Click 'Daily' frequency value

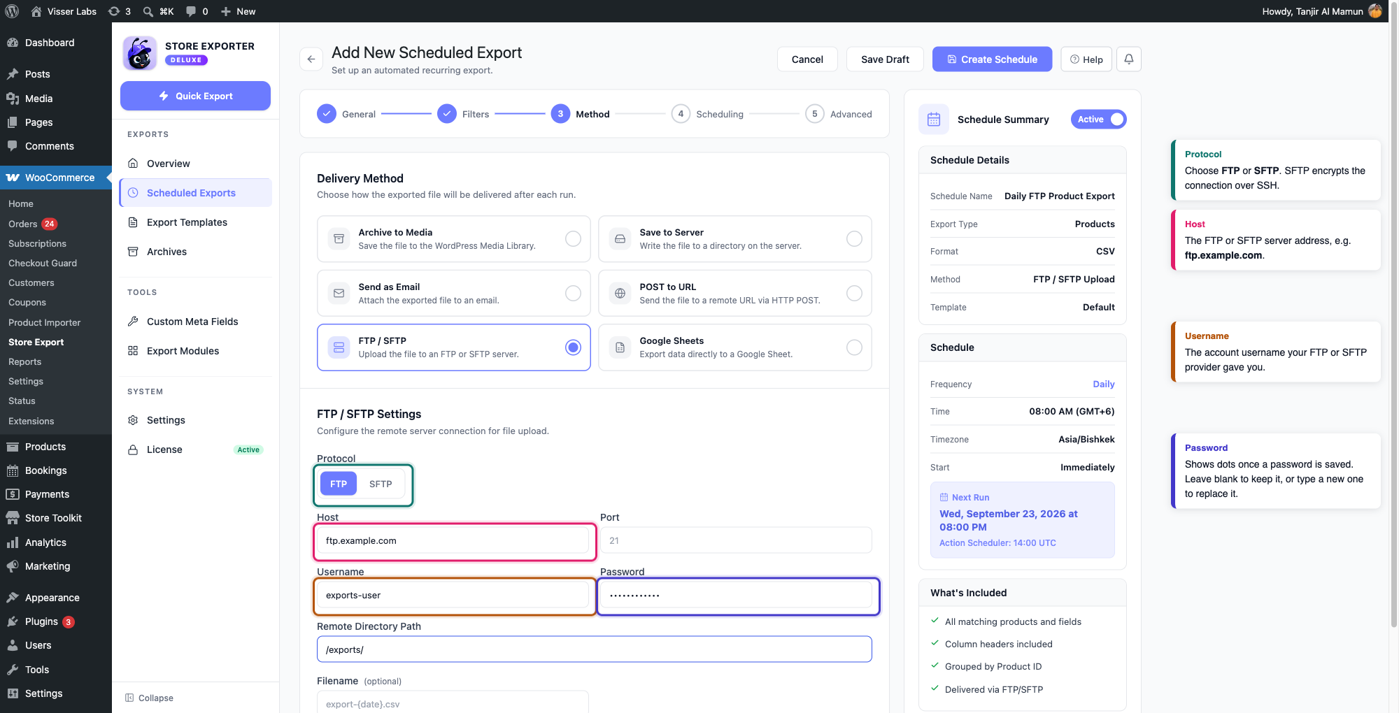(x=1104, y=384)
